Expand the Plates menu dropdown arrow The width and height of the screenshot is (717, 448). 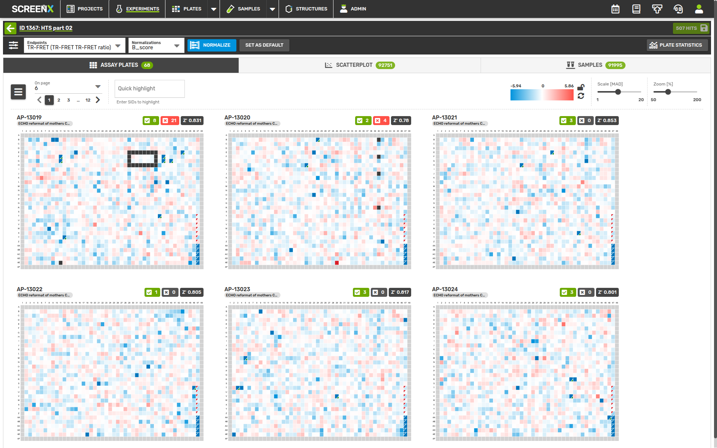pos(214,9)
